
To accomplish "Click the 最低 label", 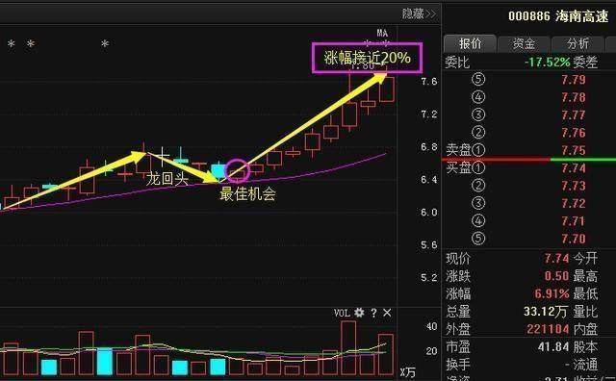I will tap(585, 293).
